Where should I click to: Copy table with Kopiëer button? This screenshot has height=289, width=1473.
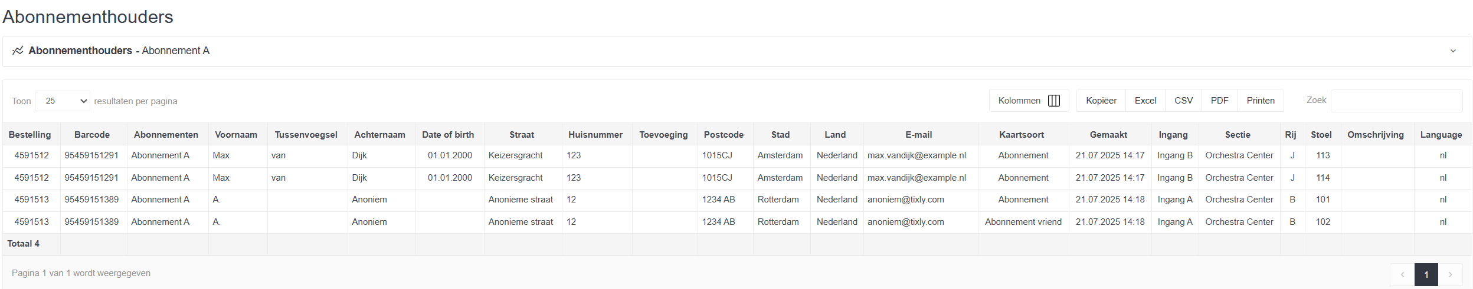(1101, 101)
